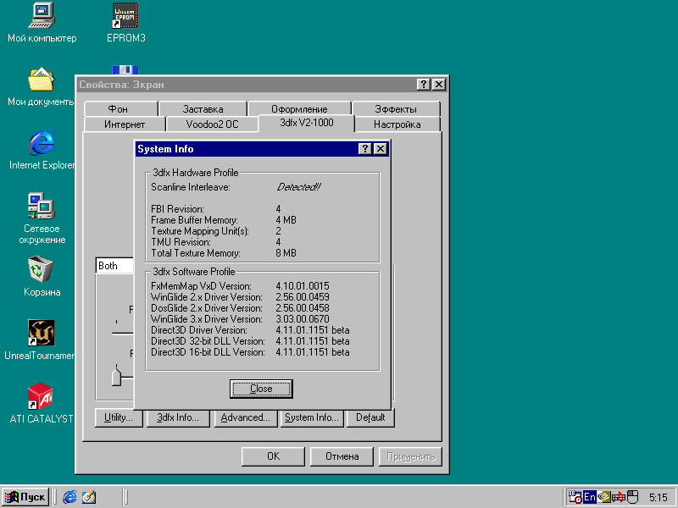Click the Direct3D Driver Version: label
The image size is (678, 508).
(x=199, y=330)
